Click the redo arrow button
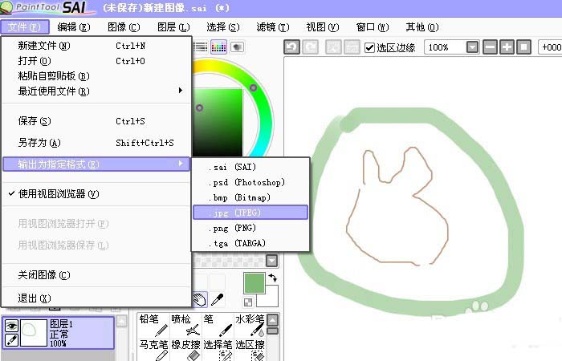Image resolution: width=562 pixels, height=361 pixels. click(x=311, y=47)
